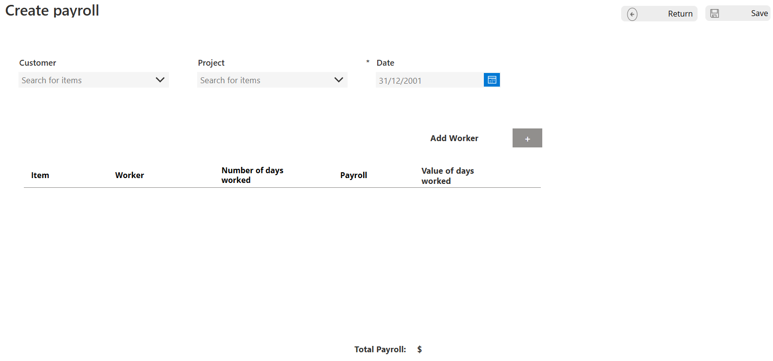
Task: Select the Value of days worked header
Action: tap(447, 176)
